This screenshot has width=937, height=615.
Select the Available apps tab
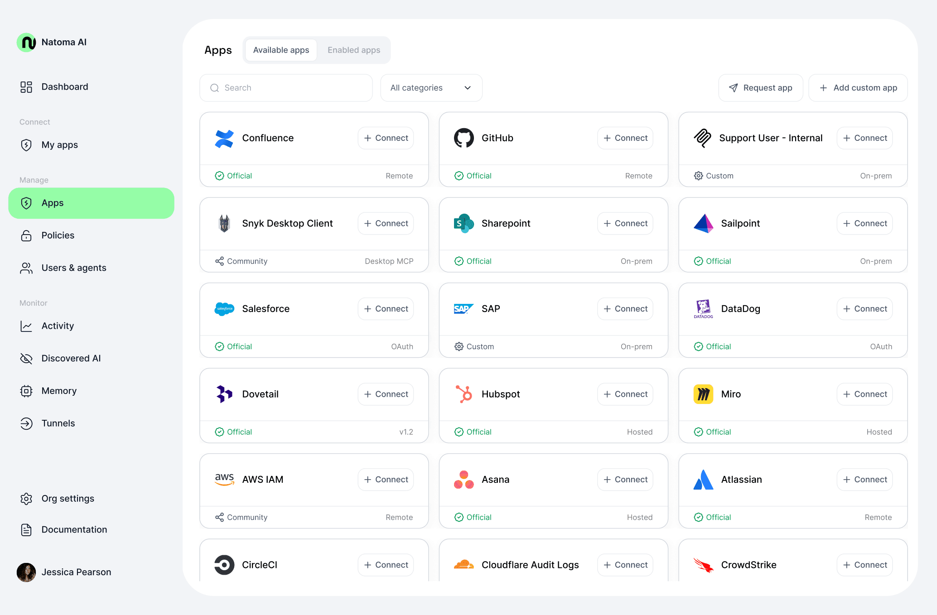tap(281, 50)
